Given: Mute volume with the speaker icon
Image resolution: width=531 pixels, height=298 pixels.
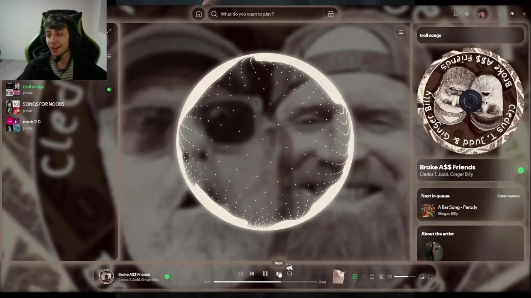Looking at the screenshot, I should [x=390, y=277].
